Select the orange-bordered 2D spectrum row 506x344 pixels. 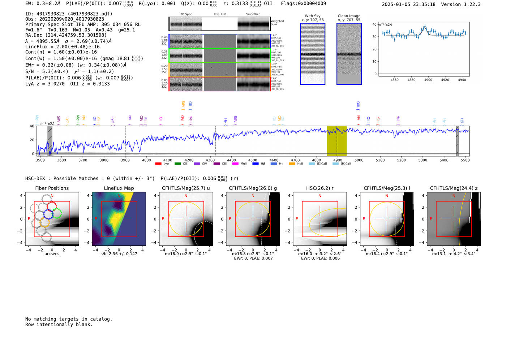tap(220, 70)
